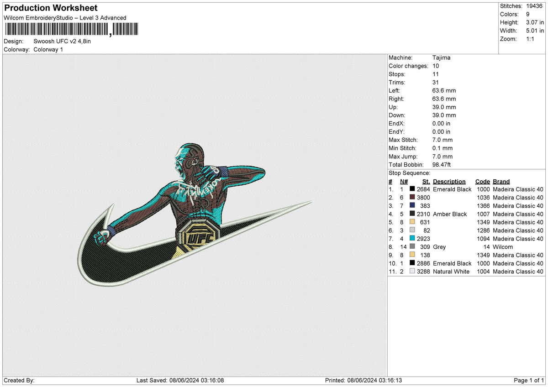This screenshot has width=548, height=387.
Task: Select the brown swatch beside 3800 stitches
Action: (412, 198)
